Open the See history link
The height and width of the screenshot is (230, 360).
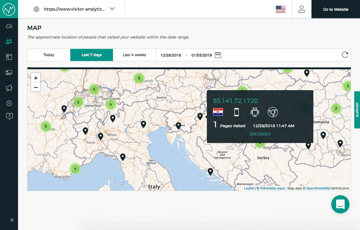point(260,134)
